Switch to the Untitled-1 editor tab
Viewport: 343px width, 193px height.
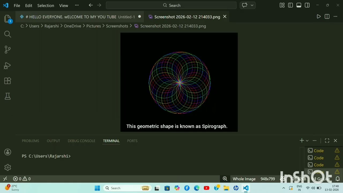(80, 17)
